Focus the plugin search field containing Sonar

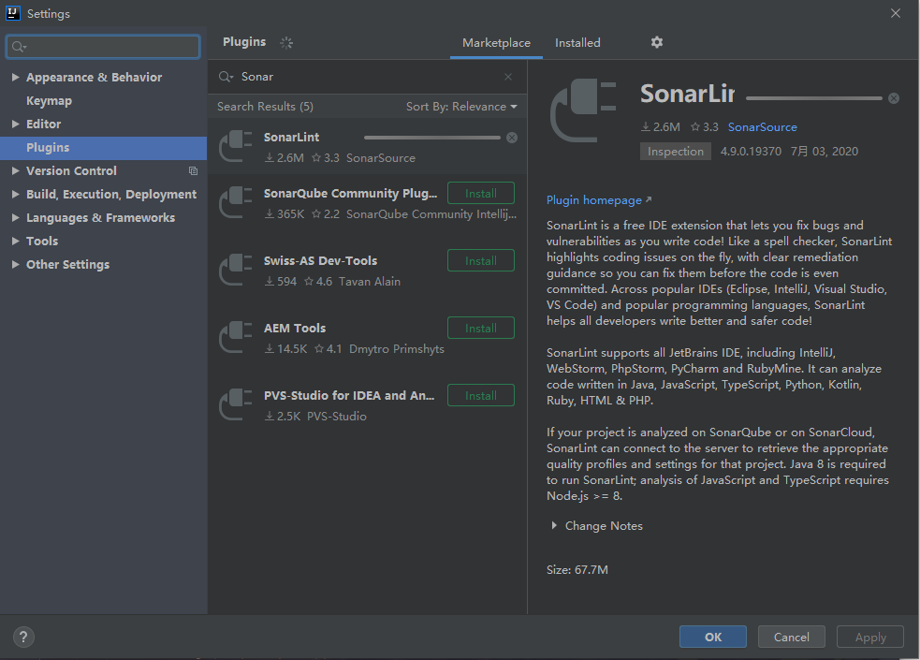point(367,77)
